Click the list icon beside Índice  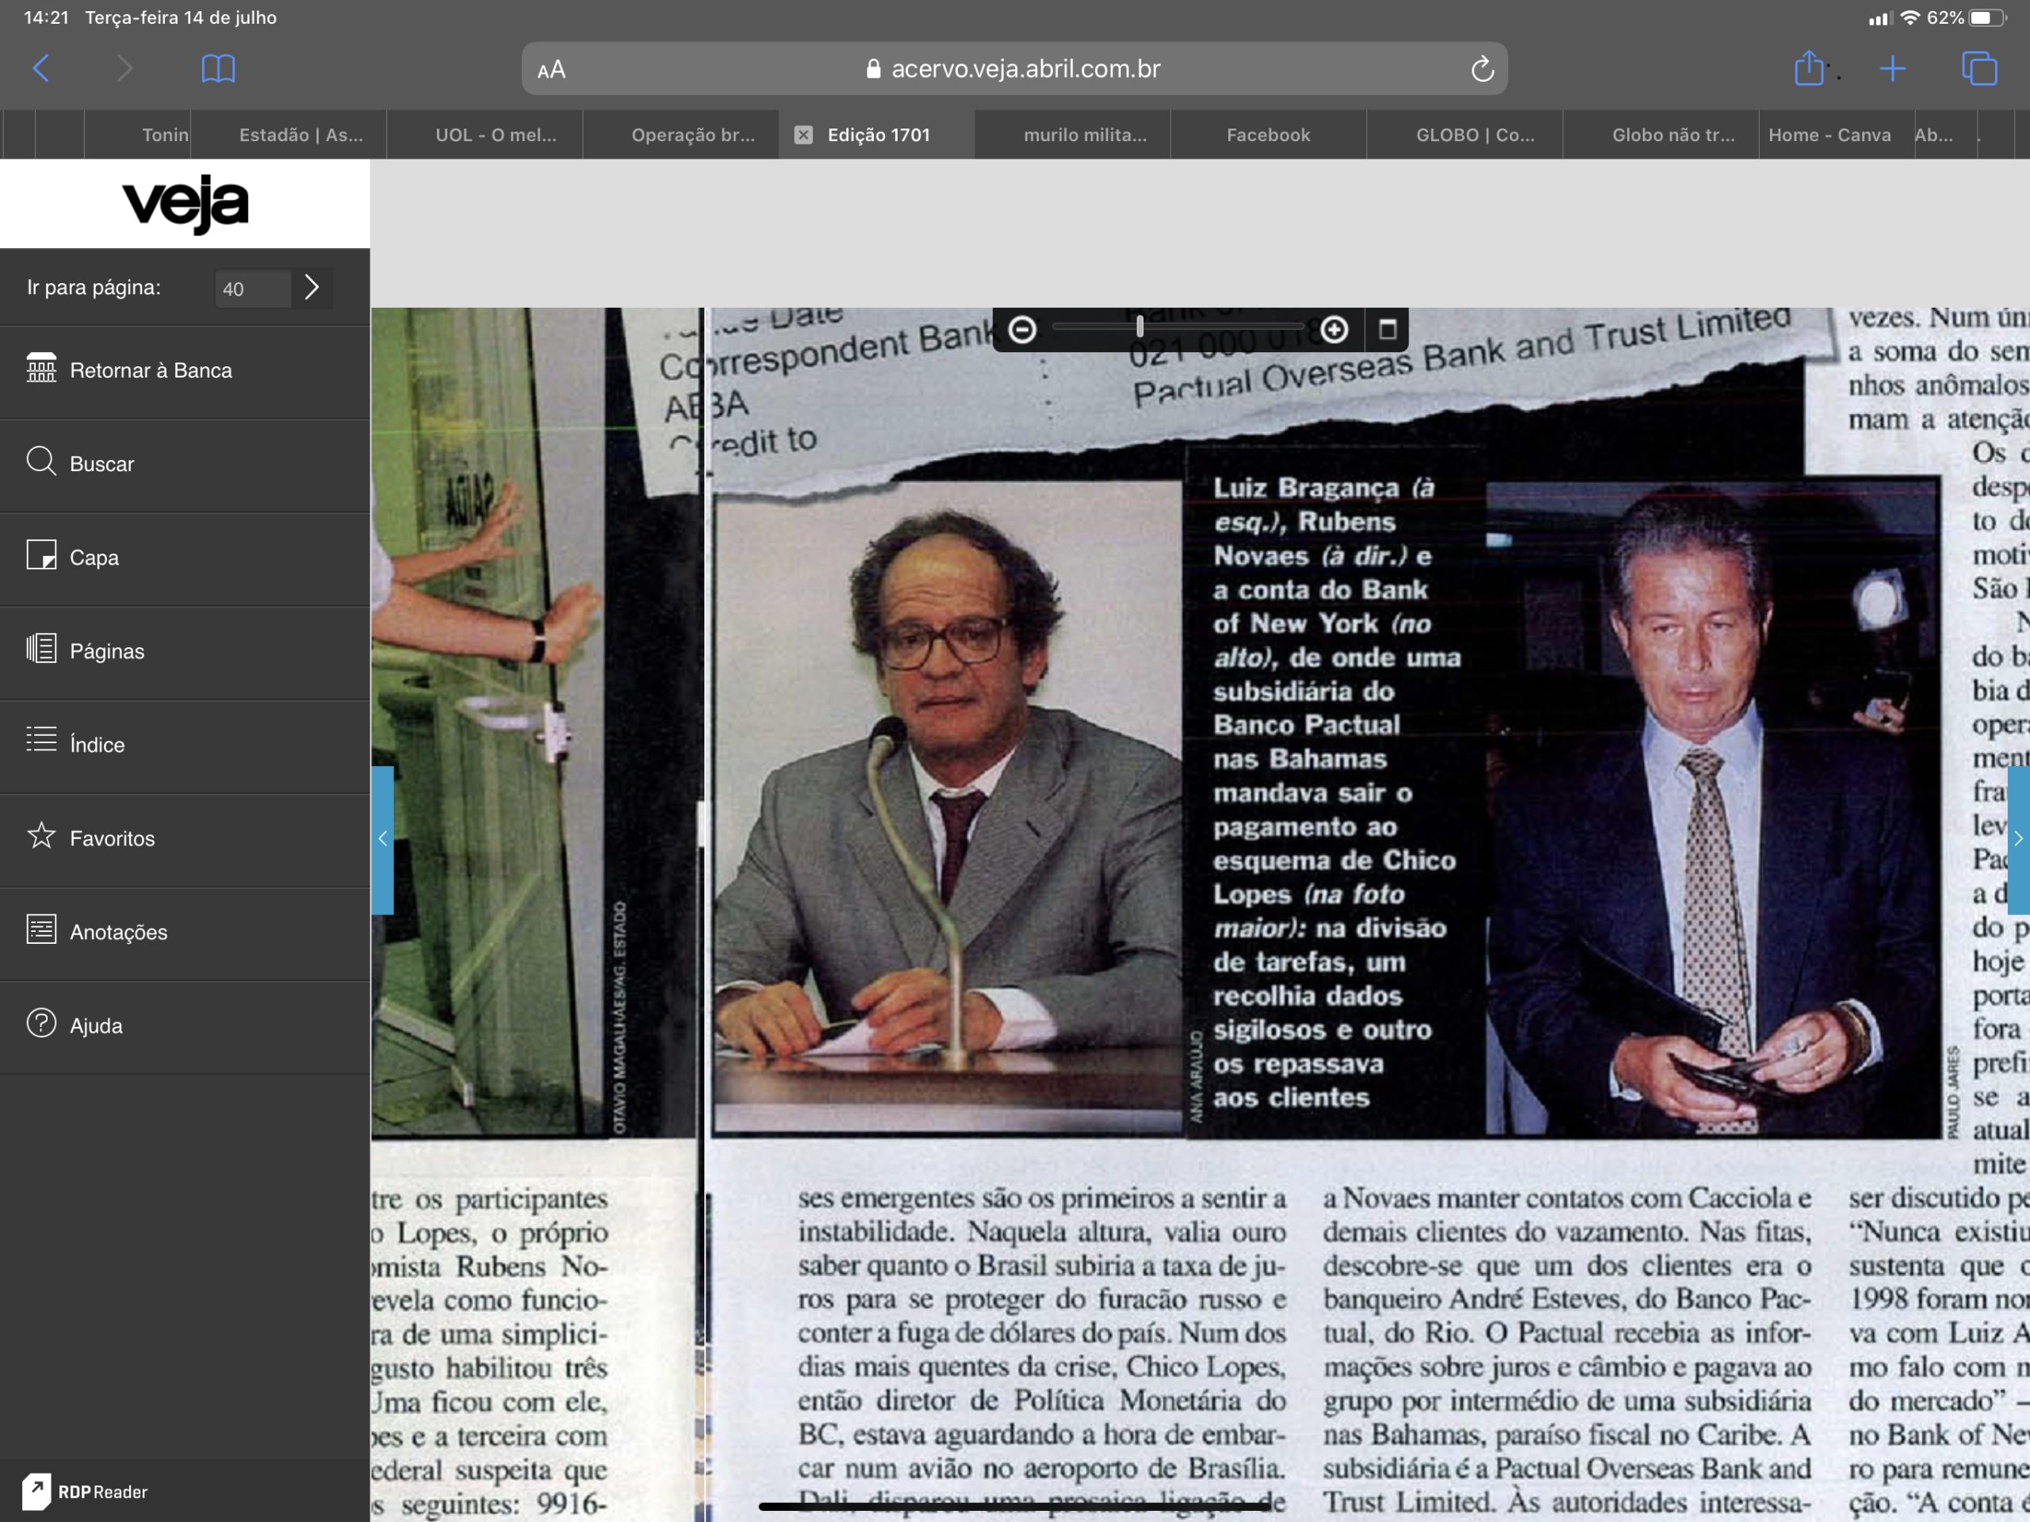point(41,739)
